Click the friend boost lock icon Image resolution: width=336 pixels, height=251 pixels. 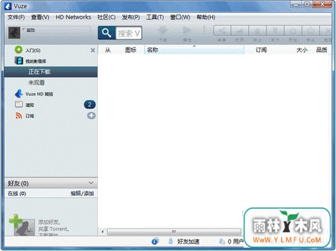[171, 241]
